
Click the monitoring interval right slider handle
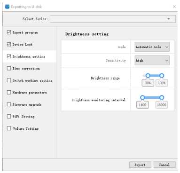point(162,98)
